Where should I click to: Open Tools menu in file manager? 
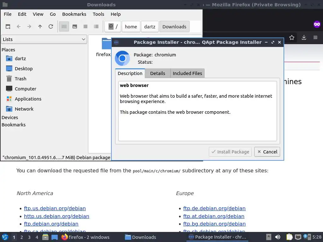[98, 14]
